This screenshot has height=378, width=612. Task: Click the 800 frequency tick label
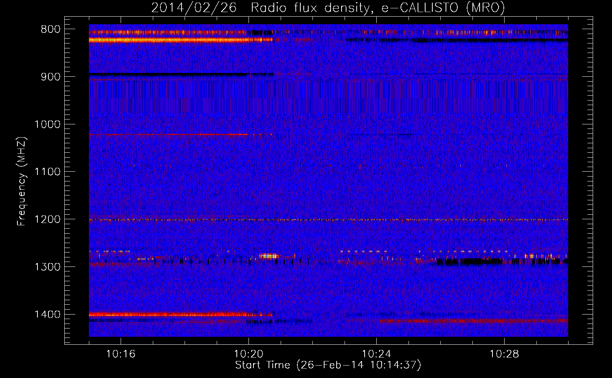pos(51,29)
